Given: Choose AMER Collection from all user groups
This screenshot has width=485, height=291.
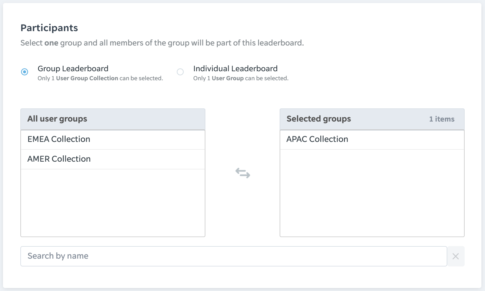Looking at the screenshot, I should tap(113, 159).
